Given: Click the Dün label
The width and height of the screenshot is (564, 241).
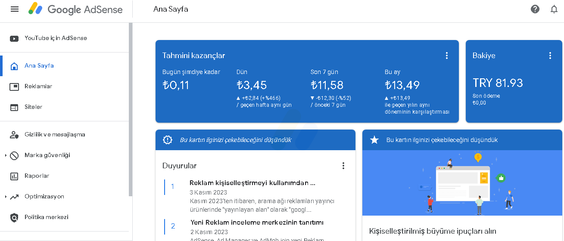Looking at the screenshot, I should (242, 72).
